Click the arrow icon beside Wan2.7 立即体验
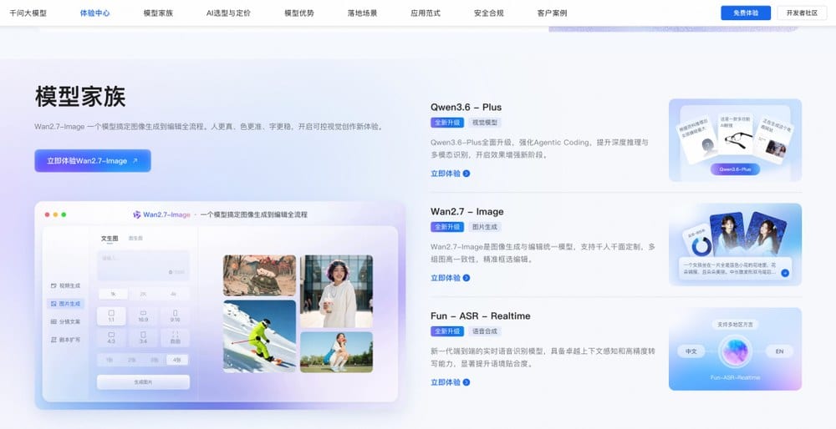This screenshot has height=429, width=836. [x=466, y=278]
